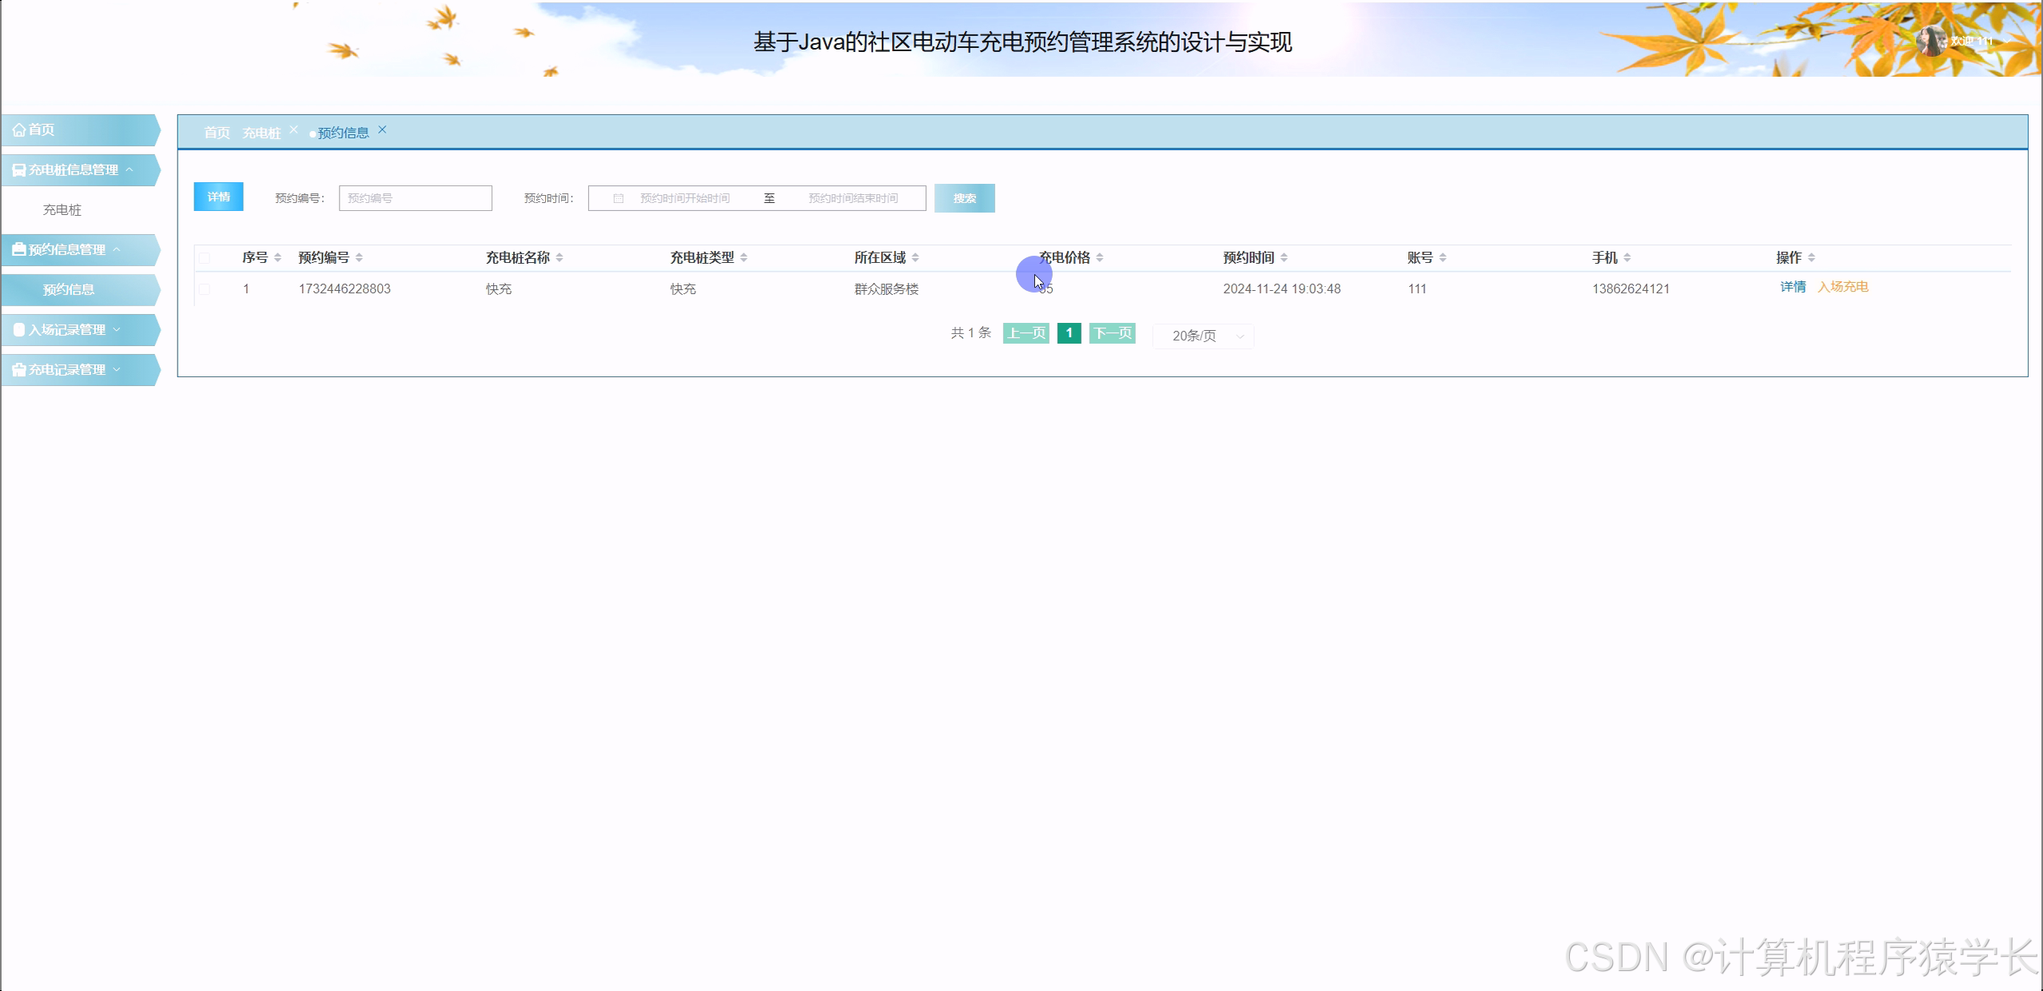2043x991 pixels.
Task: Sort the 预约编号 column with its sort arrows
Action: pyautogui.click(x=360, y=257)
